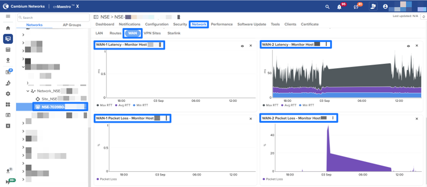Toggle eye visibility on WAN-2 Latency chart
The width and height of the screenshot is (427, 187).
[x=408, y=46]
